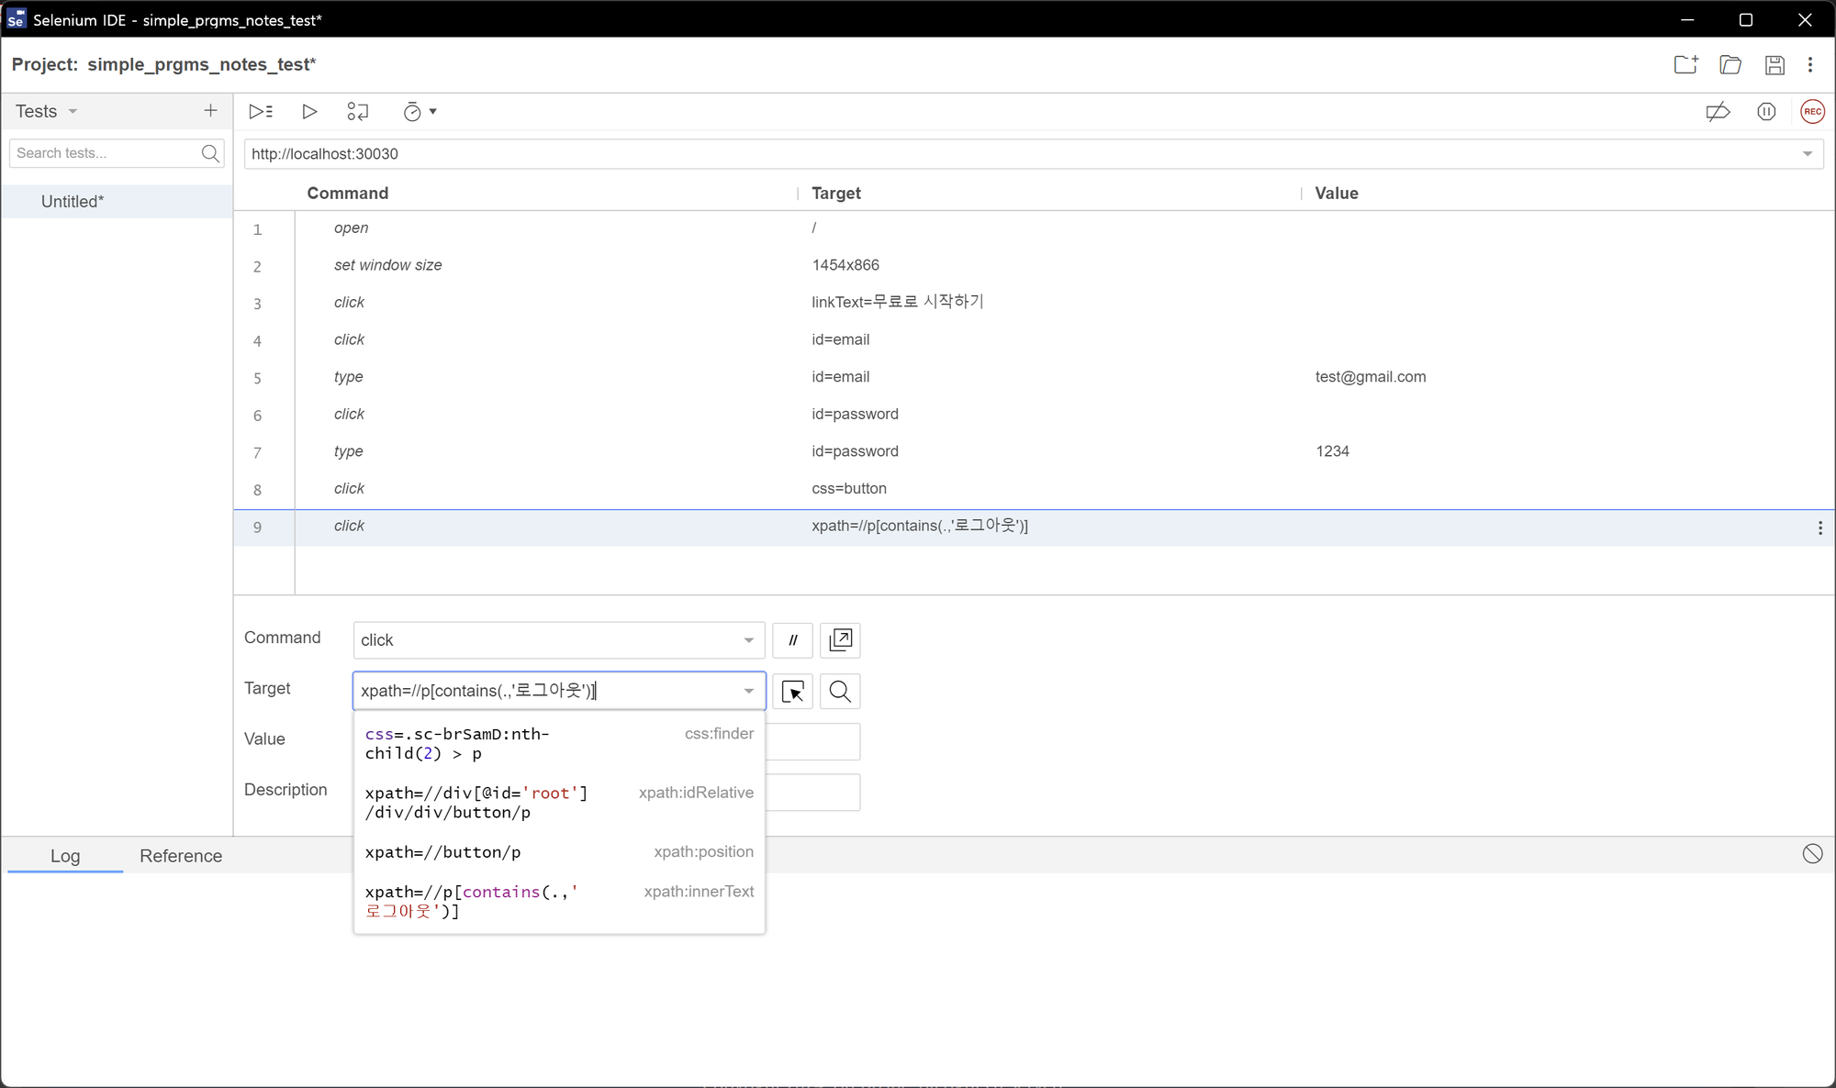
Task: Run the current test
Action: pyautogui.click(x=309, y=111)
